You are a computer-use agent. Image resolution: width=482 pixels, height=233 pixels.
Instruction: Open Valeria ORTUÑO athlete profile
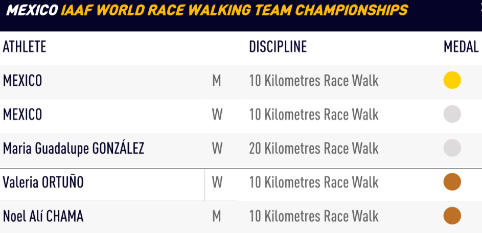(43, 182)
